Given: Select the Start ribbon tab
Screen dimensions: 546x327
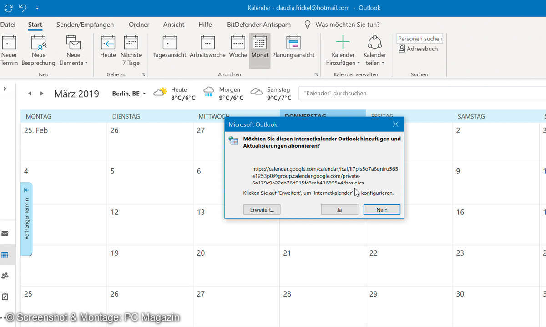Looking at the screenshot, I should point(35,25).
